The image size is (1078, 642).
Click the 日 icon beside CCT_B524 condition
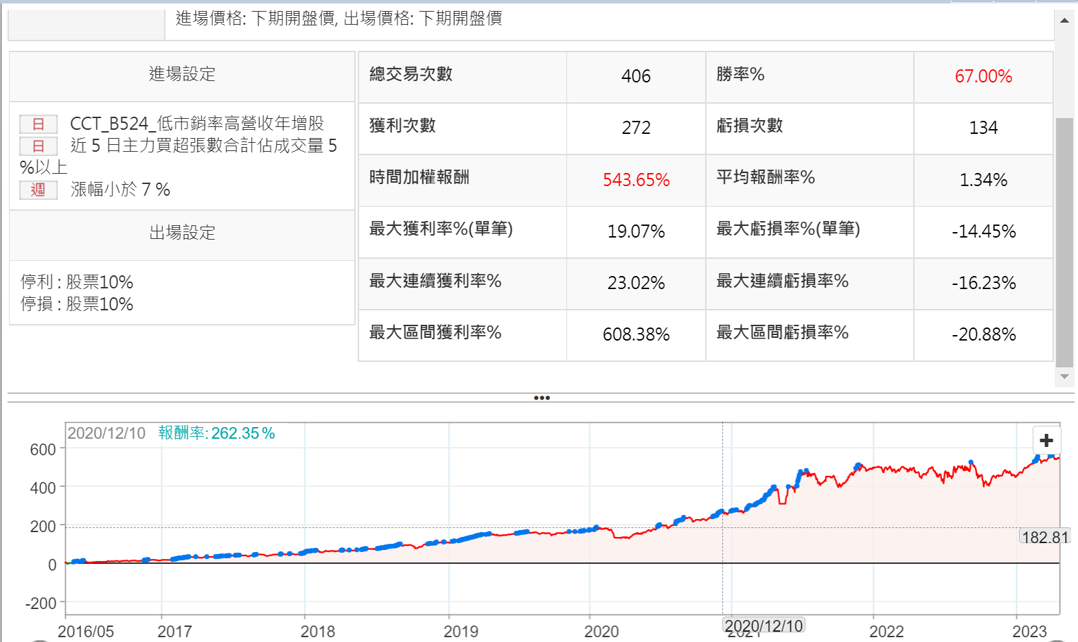pos(38,124)
